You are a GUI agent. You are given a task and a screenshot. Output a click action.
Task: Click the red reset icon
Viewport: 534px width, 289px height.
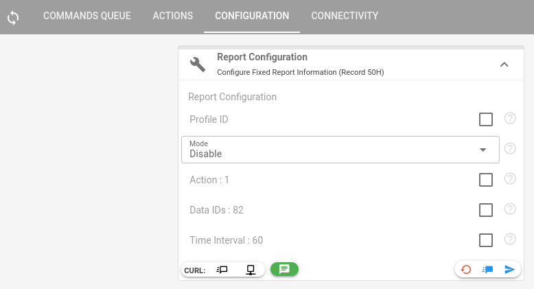[x=466, y=270]
